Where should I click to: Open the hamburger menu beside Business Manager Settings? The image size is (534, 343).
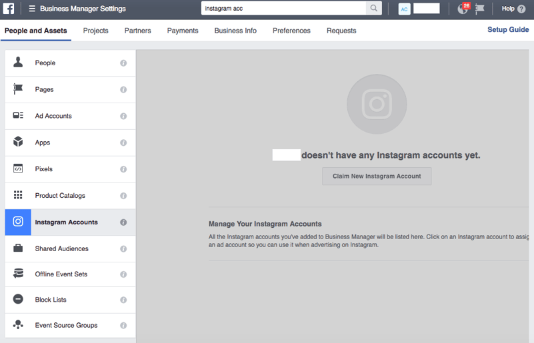pos(32,9)
